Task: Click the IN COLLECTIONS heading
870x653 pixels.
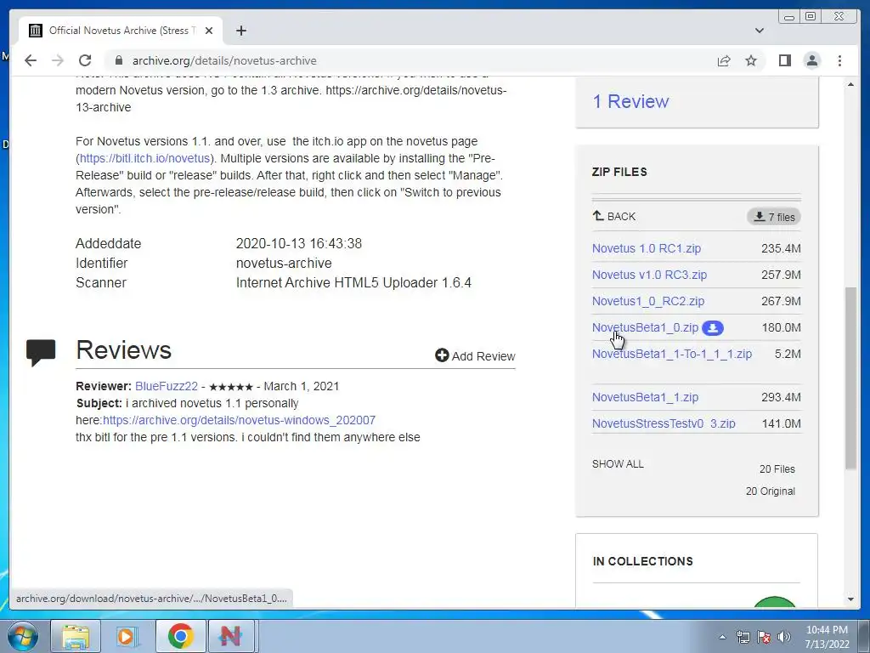Action: click(642, 561)
